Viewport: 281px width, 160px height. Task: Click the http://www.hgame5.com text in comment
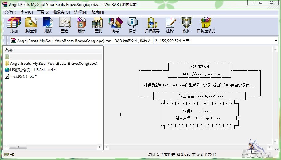click(x=202, y=74)
